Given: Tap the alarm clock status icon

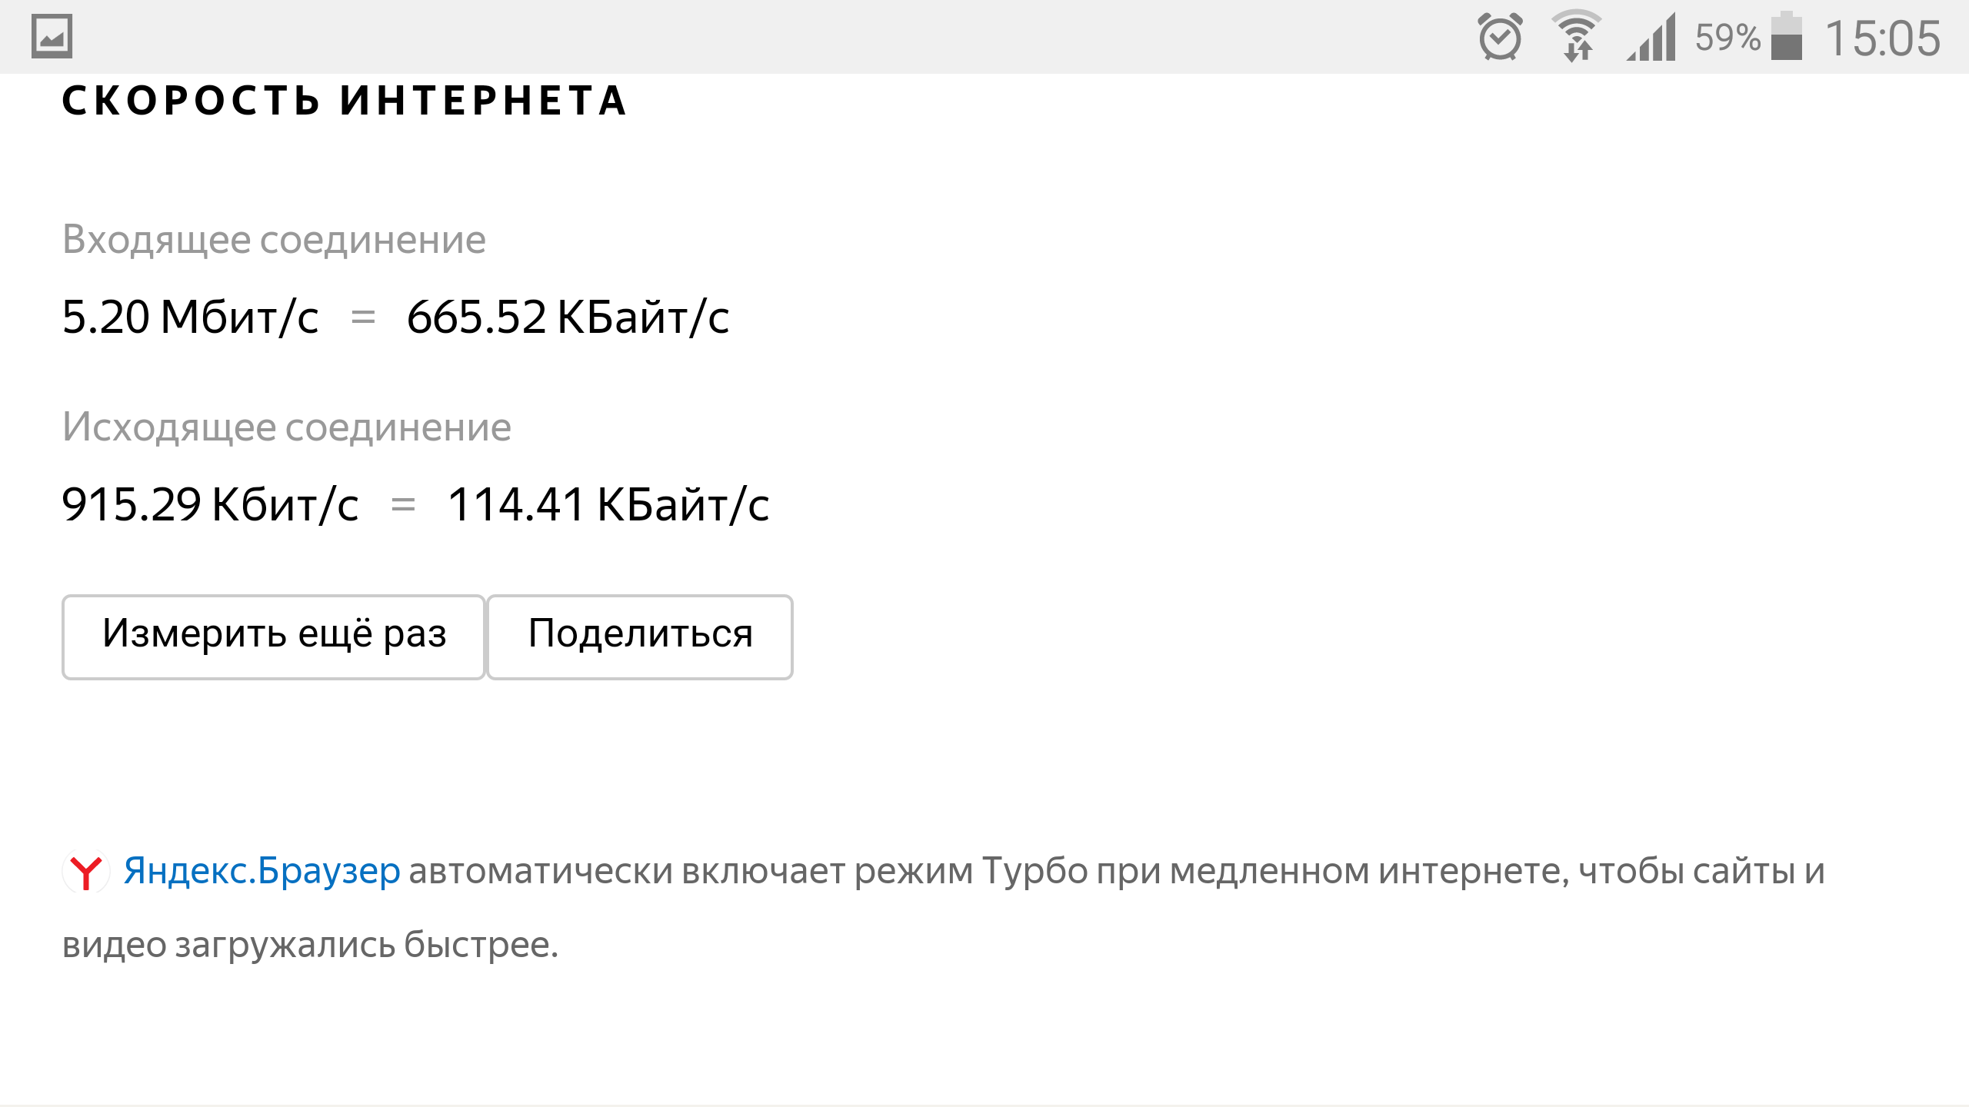Looking at the screenshot, I should pyautogui.click(x=1500, y=36).
